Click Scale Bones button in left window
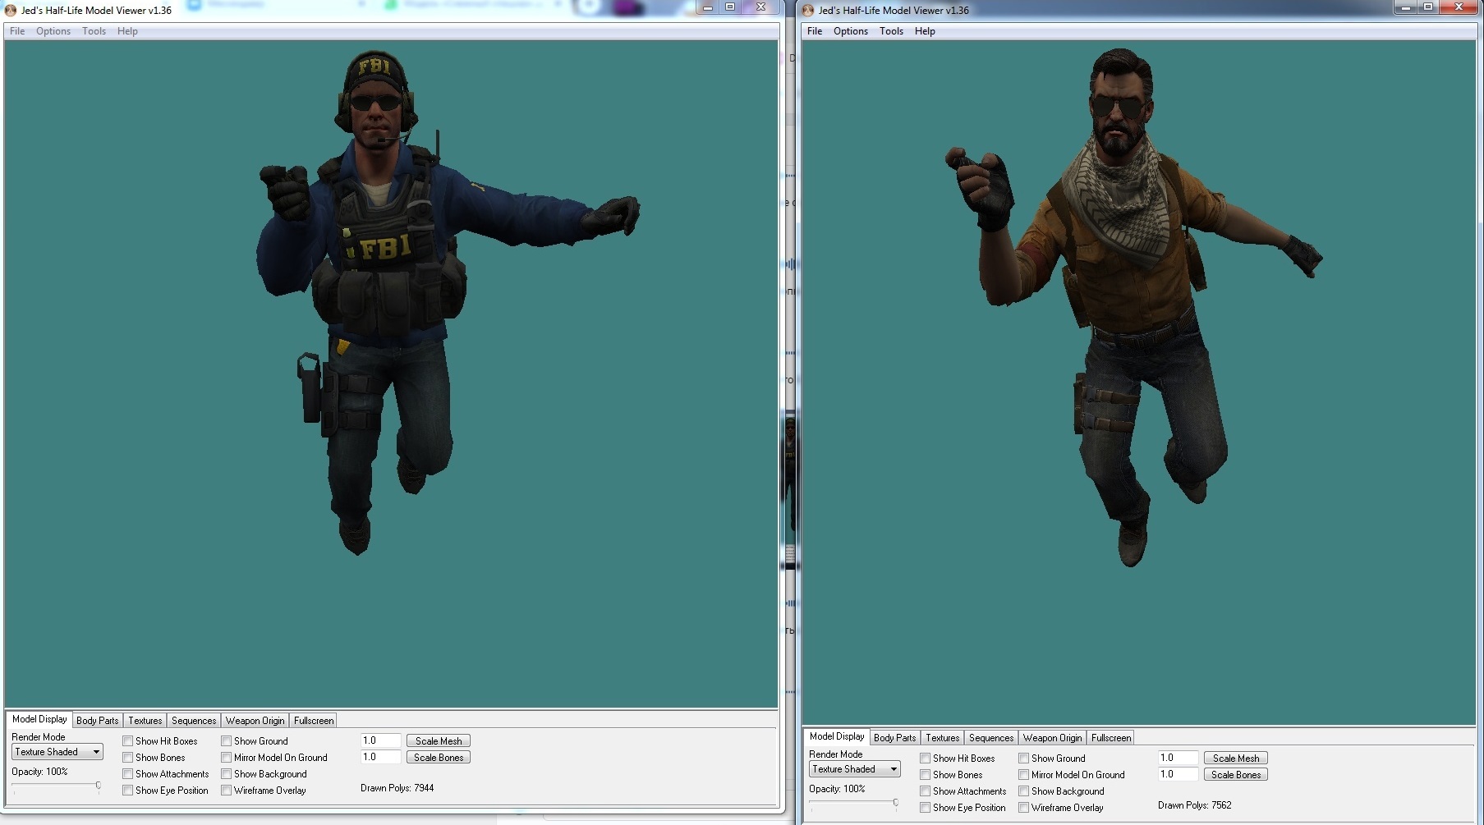The image size is (1484, 825). coord(439,757)
